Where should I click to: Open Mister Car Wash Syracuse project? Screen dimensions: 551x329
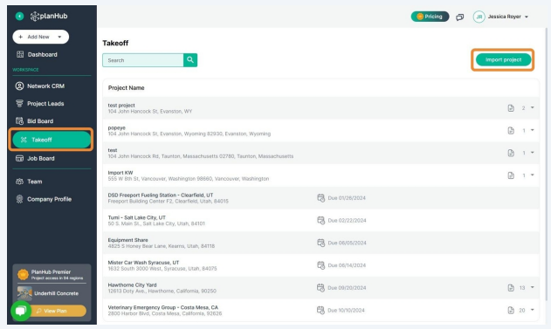click(x=320, y=265)
